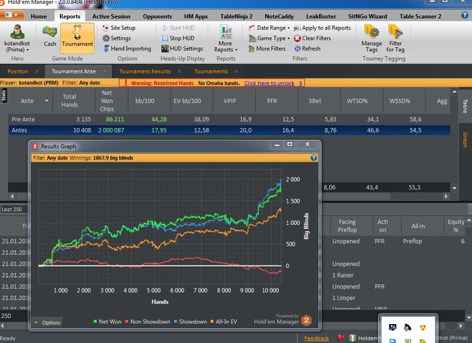Open the kotandkot (Prima) hero selector
Image resolution: width=472 pixels, height=343 pixels.
coord(17,38)
